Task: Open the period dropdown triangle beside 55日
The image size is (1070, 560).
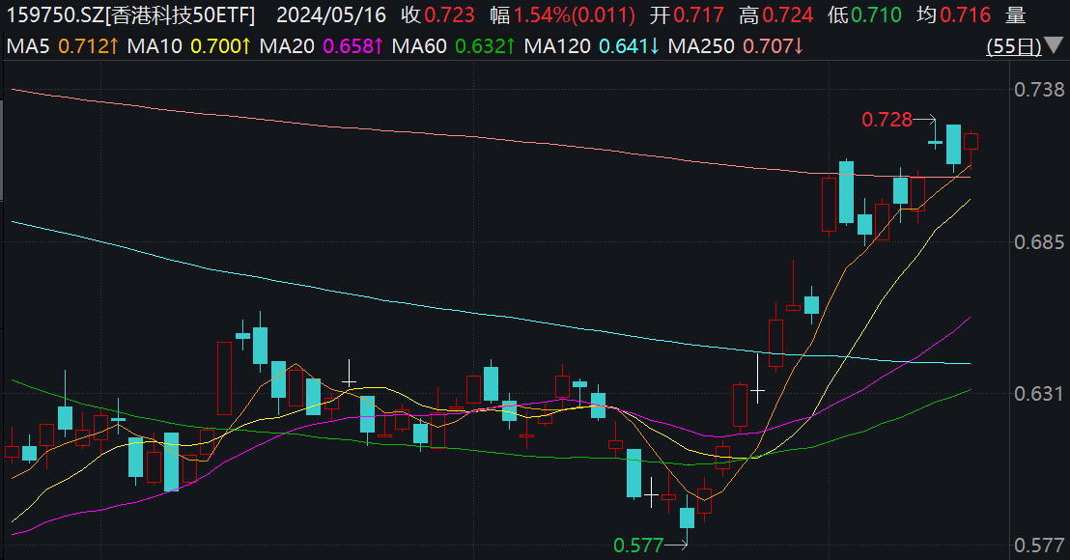Action: point(1055,45)
